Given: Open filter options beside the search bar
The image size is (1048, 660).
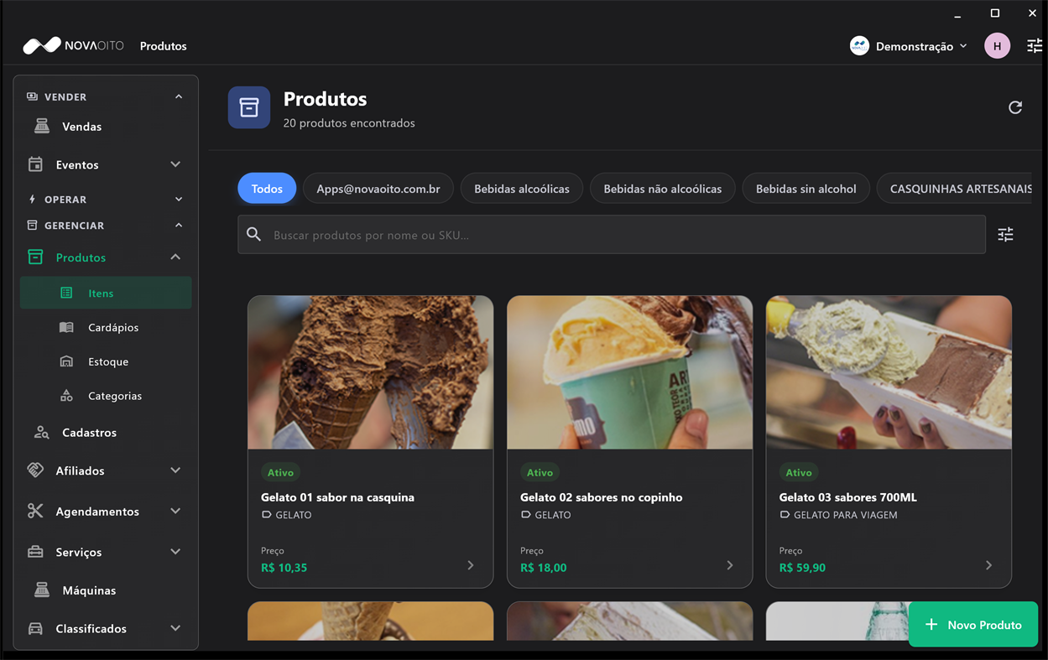Looking at the screenshot, I should (x=1005, y=235).
